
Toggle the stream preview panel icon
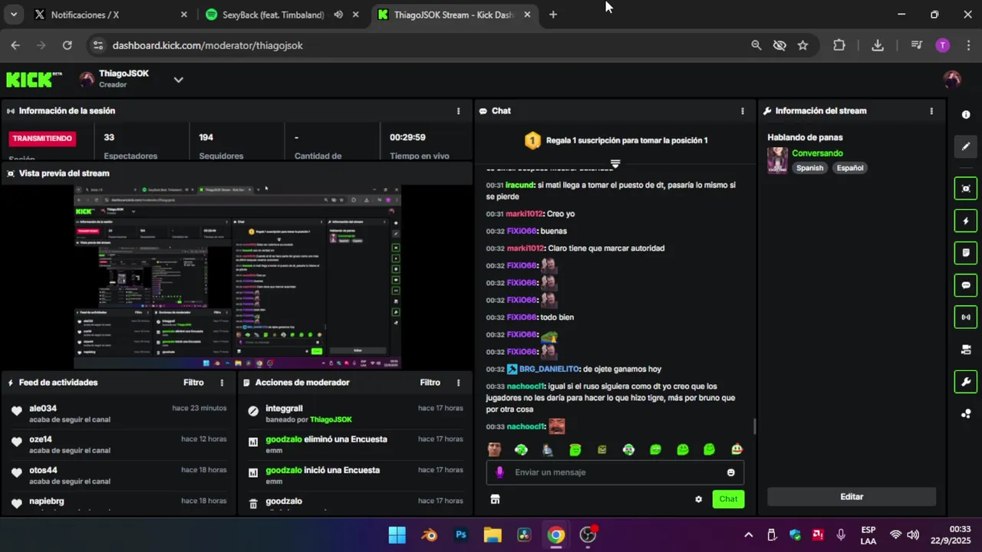click(966, 189)
